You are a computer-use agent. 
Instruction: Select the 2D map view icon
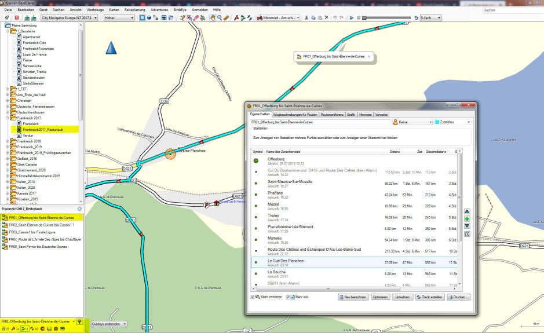tap(143, 18)
